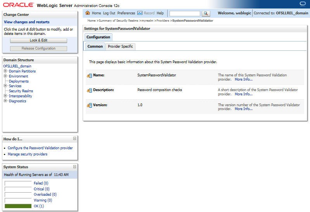
Task: Click the Record toolbar link
Action: [149, 13]
